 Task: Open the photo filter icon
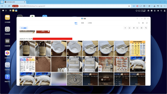point(146,28)
